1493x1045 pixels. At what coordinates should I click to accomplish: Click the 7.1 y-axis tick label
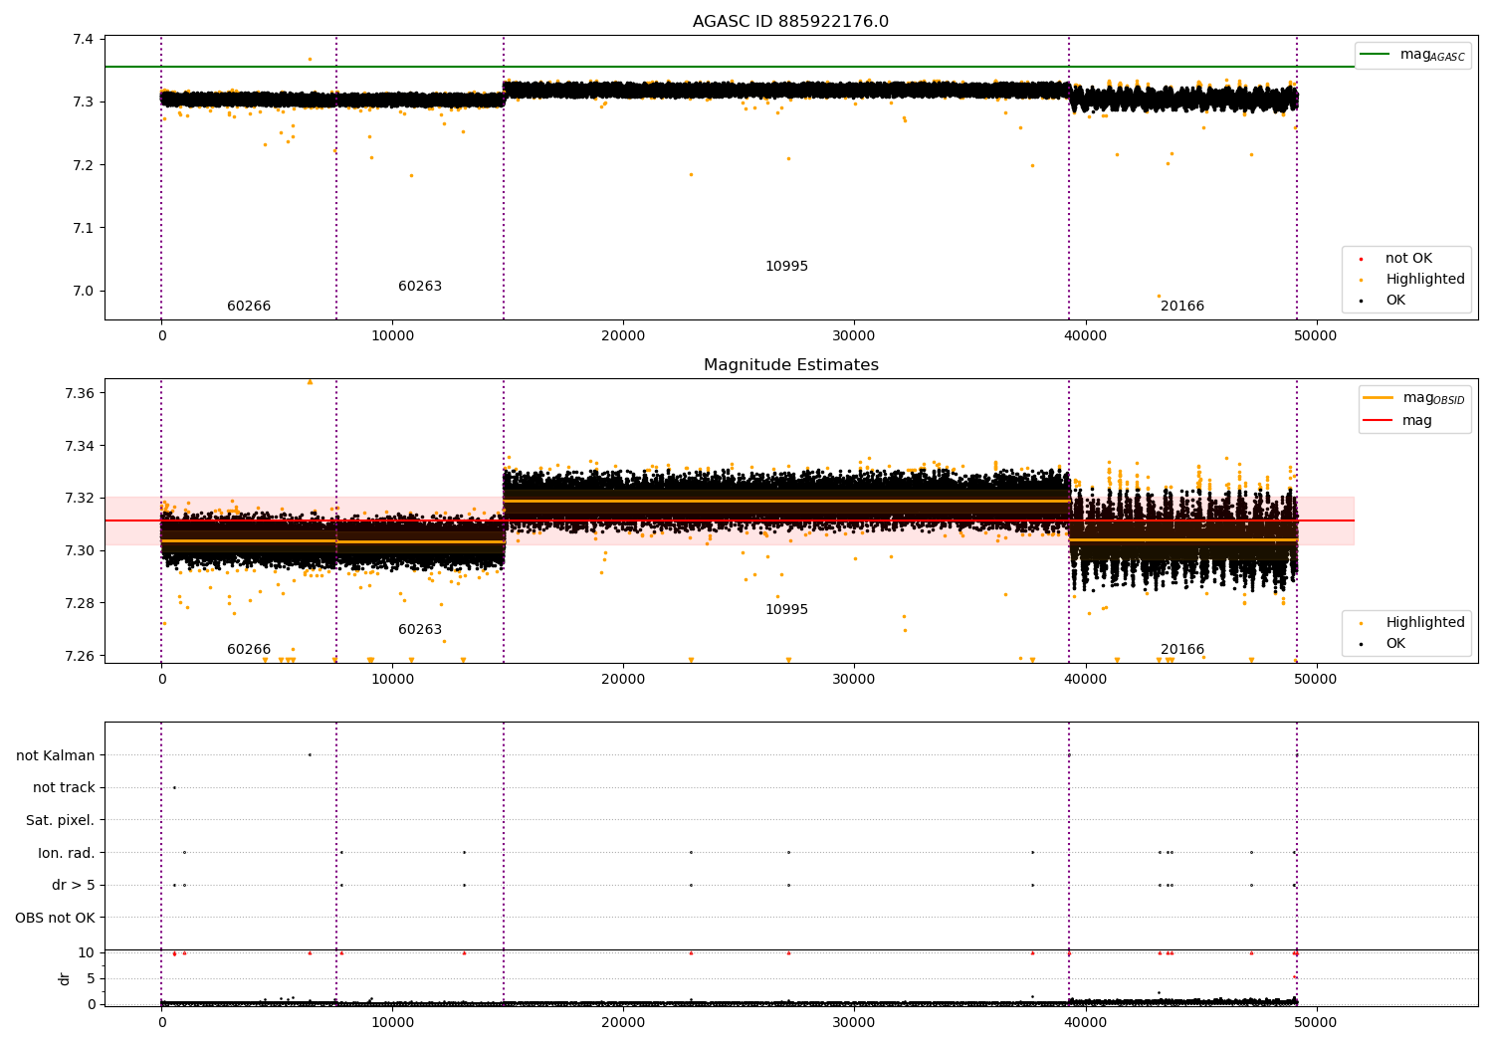click(x=84, y=228)
